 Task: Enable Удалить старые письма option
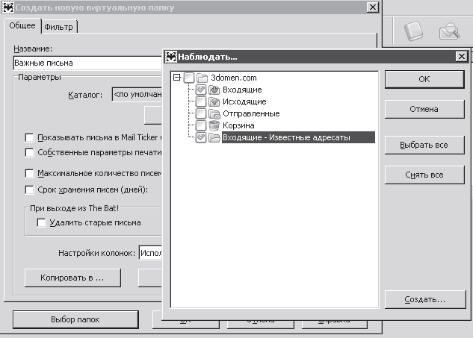click(x=42, y=222)
